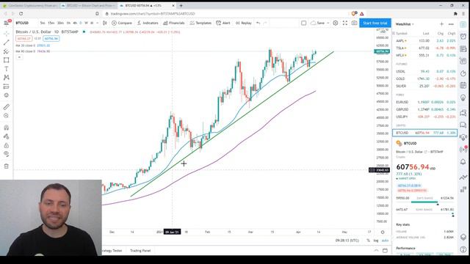This screenshot has height=264, width=470.
Task: Open help question mark icon
Action: pyautogui.click(x=463, y=249)
